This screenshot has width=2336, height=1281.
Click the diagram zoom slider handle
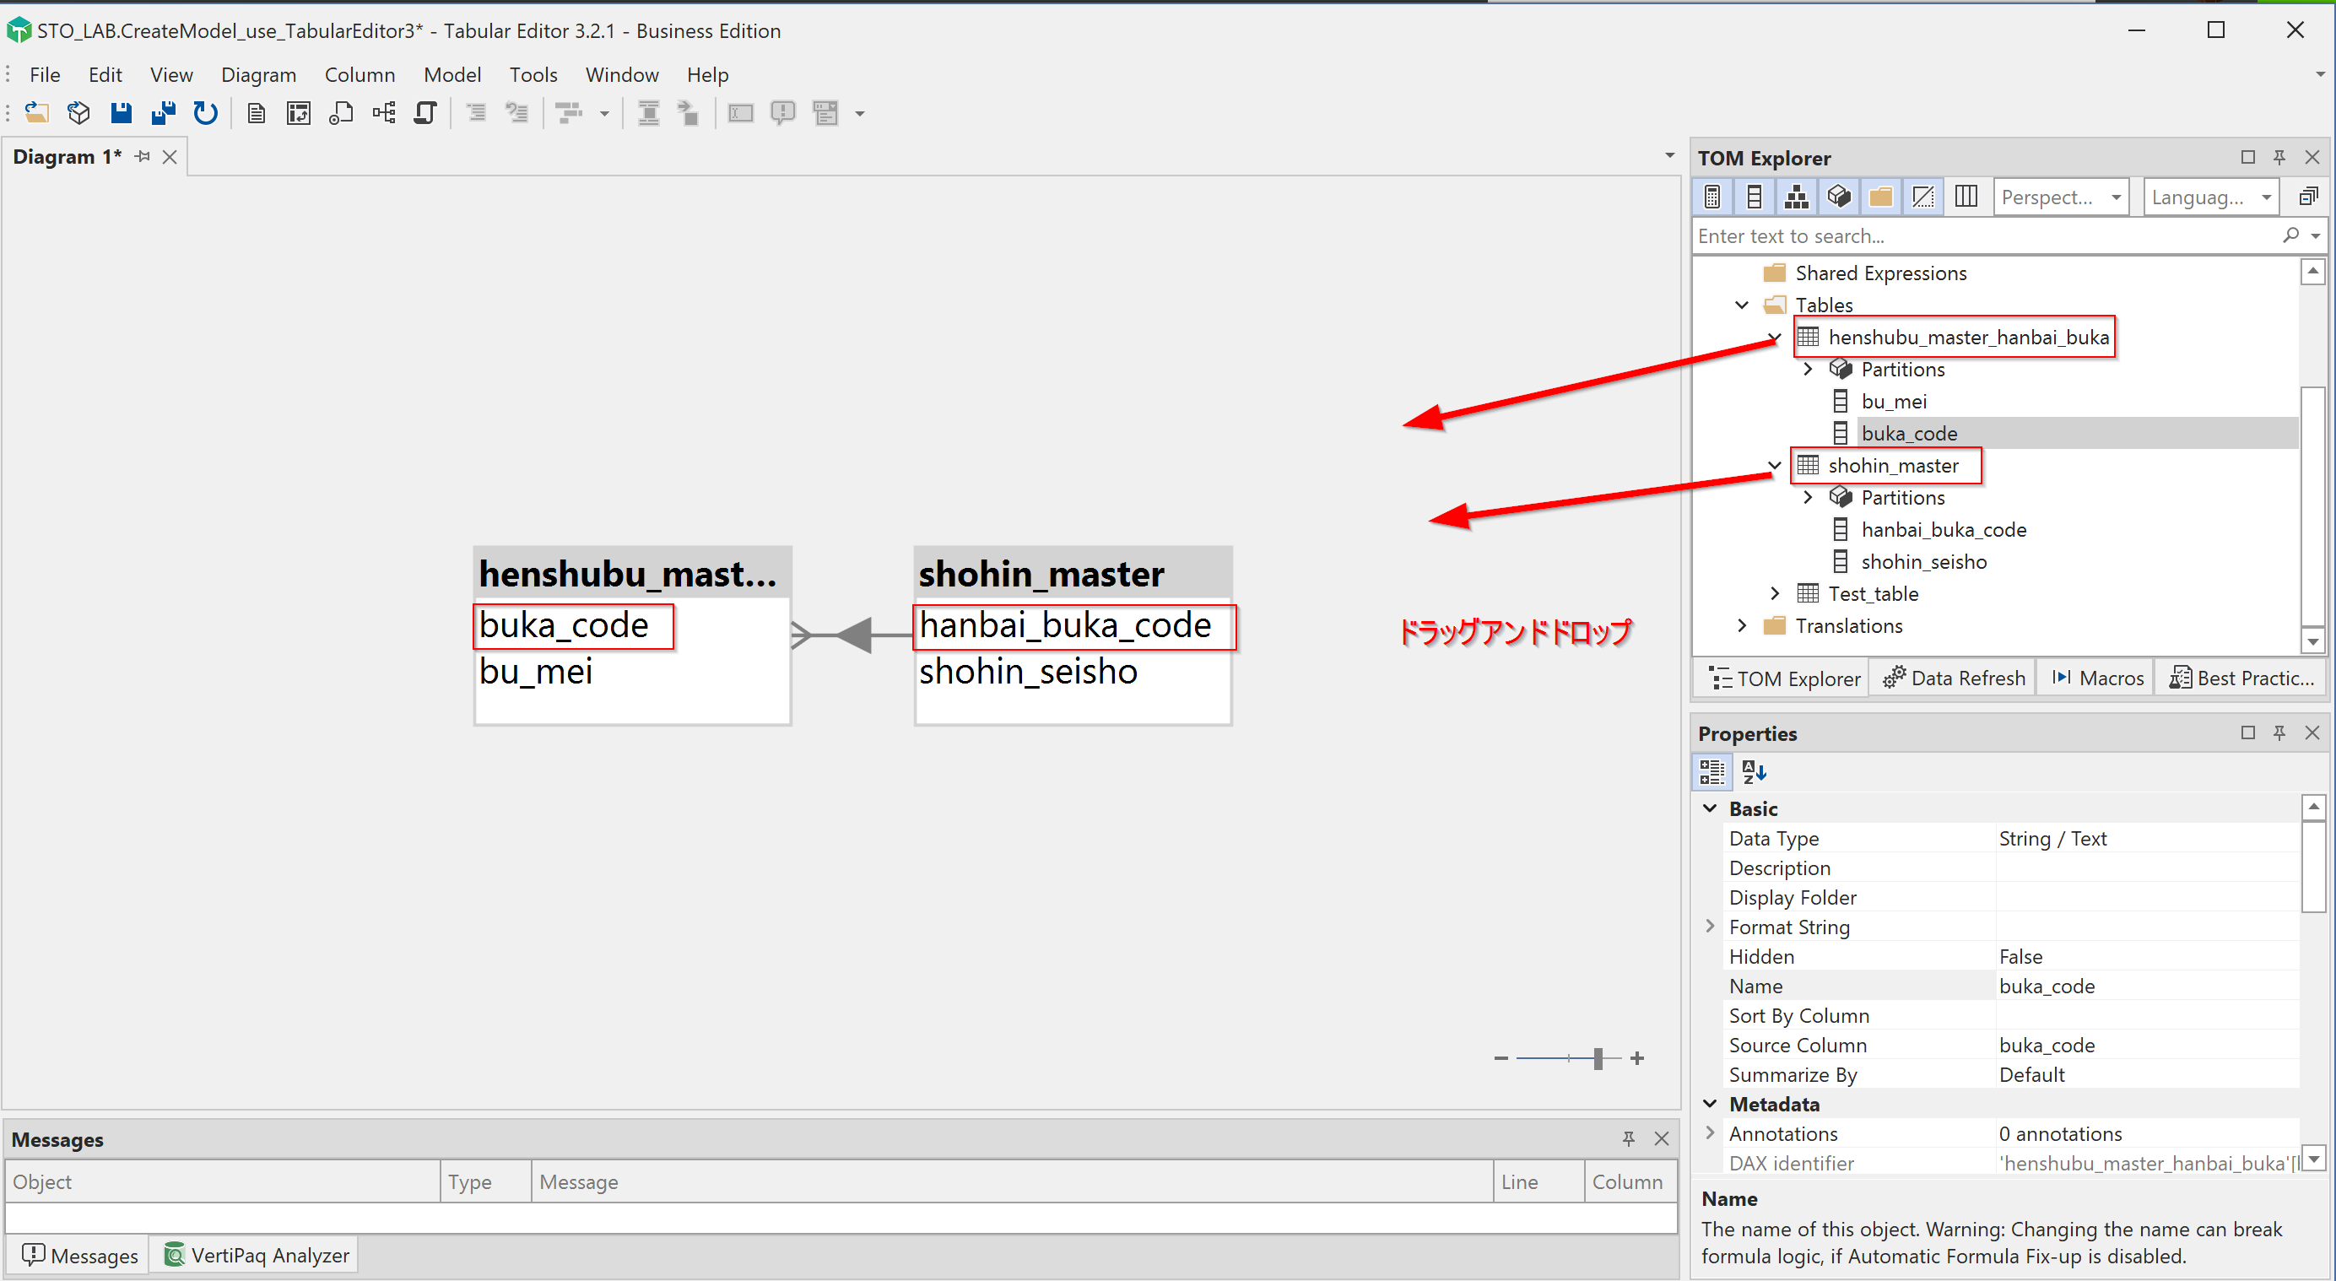click(1598, 1058)
